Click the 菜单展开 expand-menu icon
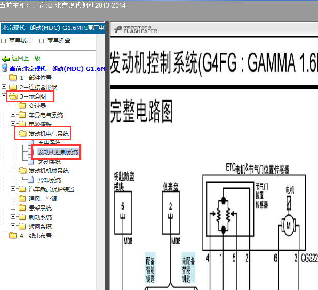 click(x=3, y=41)
